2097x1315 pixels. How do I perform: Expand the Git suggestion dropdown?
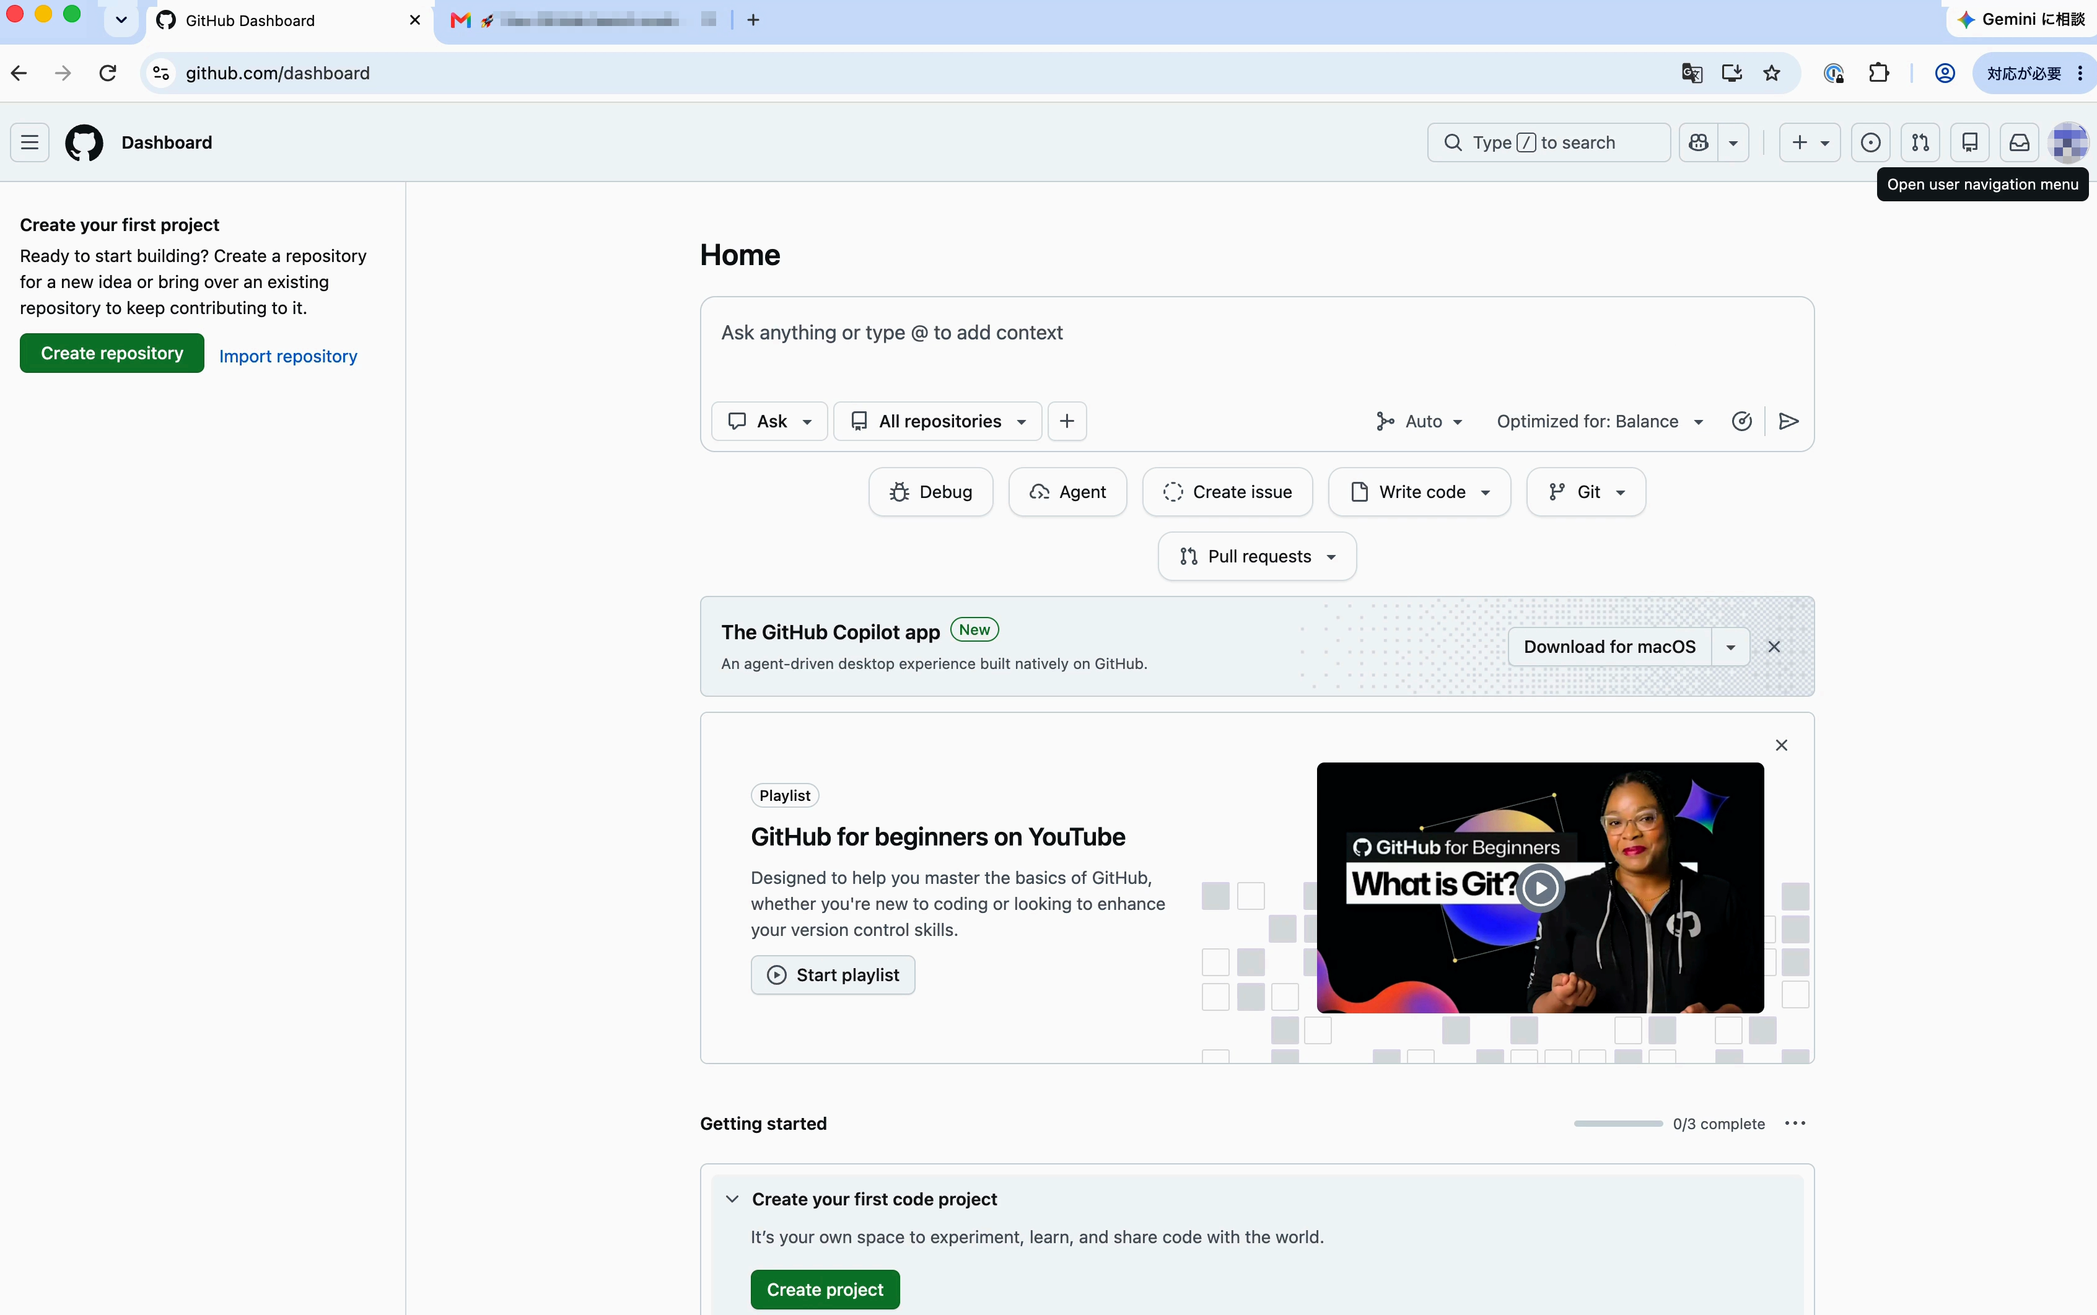tap(1585, 492)
